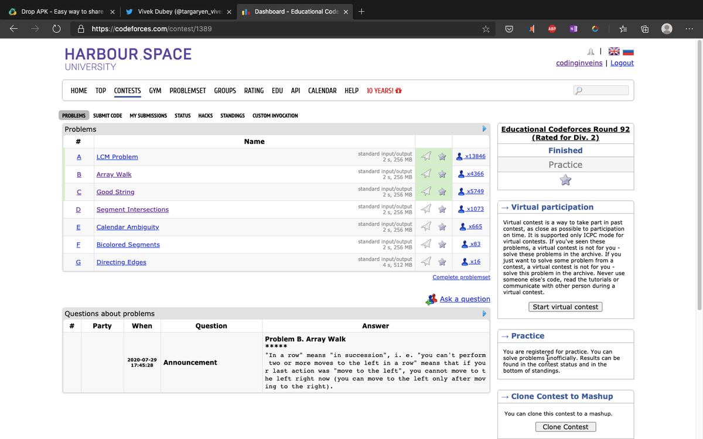Open Harbour Space University logo

(x=128, y=59)
